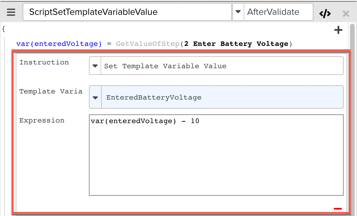Select the AfterValidate trigger field
The height and width of the screenshot is (216, 357).
tap(278, 12)
